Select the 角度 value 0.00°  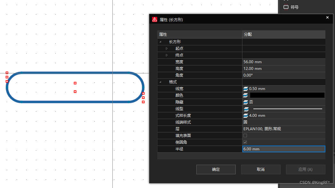(x=248, y=75)
